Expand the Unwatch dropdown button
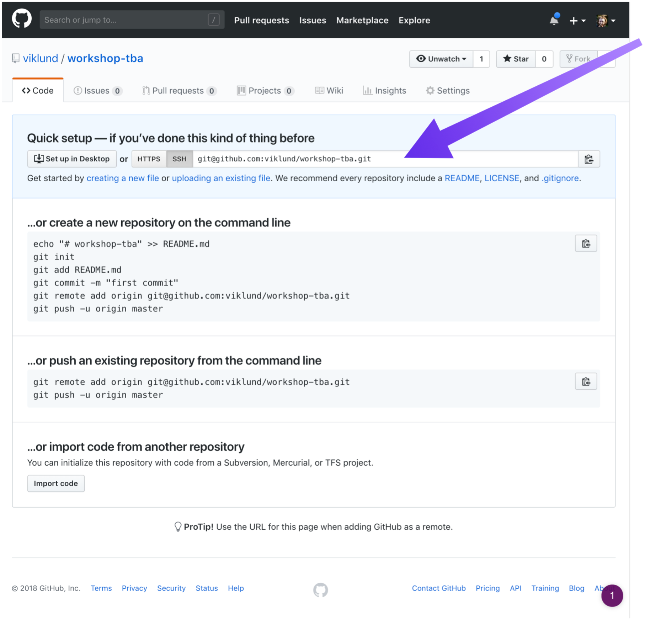The width and height of the screenshot is (645, 620). pyautogui.click(x=441, y=59)
